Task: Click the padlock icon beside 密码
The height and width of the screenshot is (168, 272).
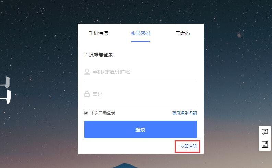Action: [x=87, y=94]
